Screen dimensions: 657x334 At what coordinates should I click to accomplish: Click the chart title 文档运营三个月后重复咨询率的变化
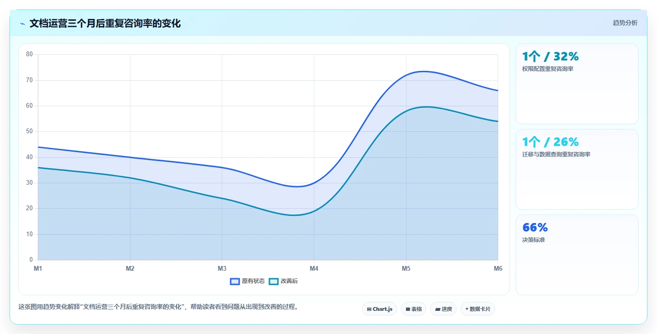pos(105,23)
